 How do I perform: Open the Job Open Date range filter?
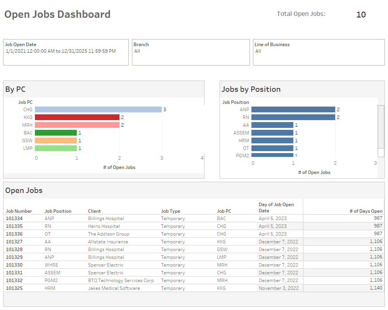(66, 52)
